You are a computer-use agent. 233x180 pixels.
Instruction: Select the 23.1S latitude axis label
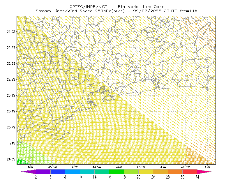[11, 95]
